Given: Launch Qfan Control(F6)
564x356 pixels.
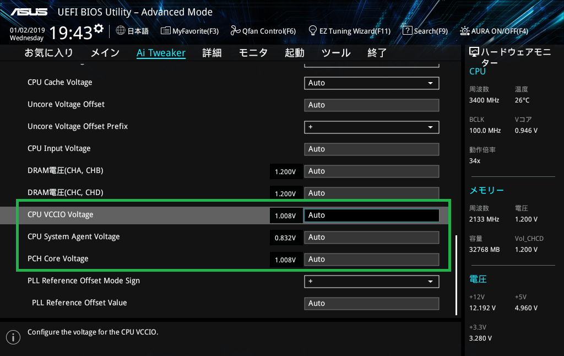Looking at the screenshot, I should click(263, 31).
